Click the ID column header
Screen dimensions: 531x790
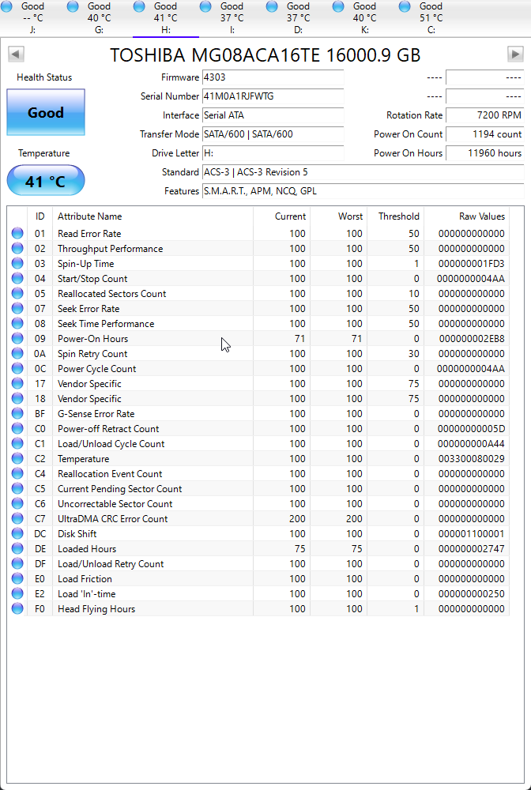pyautogui.click(x=40, y=216)
